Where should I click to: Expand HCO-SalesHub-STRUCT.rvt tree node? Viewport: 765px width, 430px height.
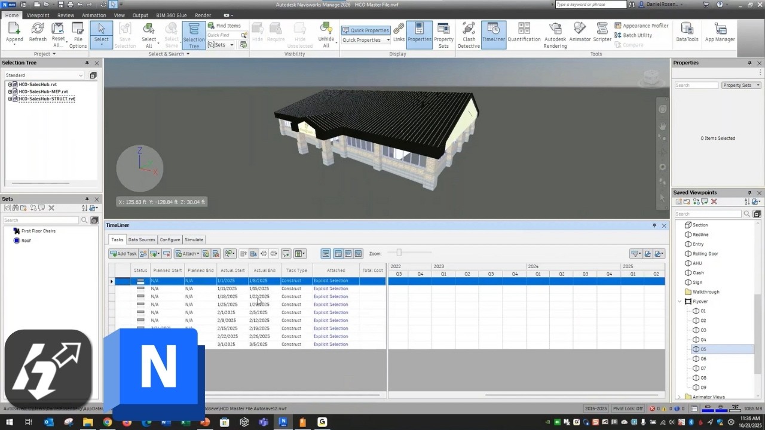[10, 99]
